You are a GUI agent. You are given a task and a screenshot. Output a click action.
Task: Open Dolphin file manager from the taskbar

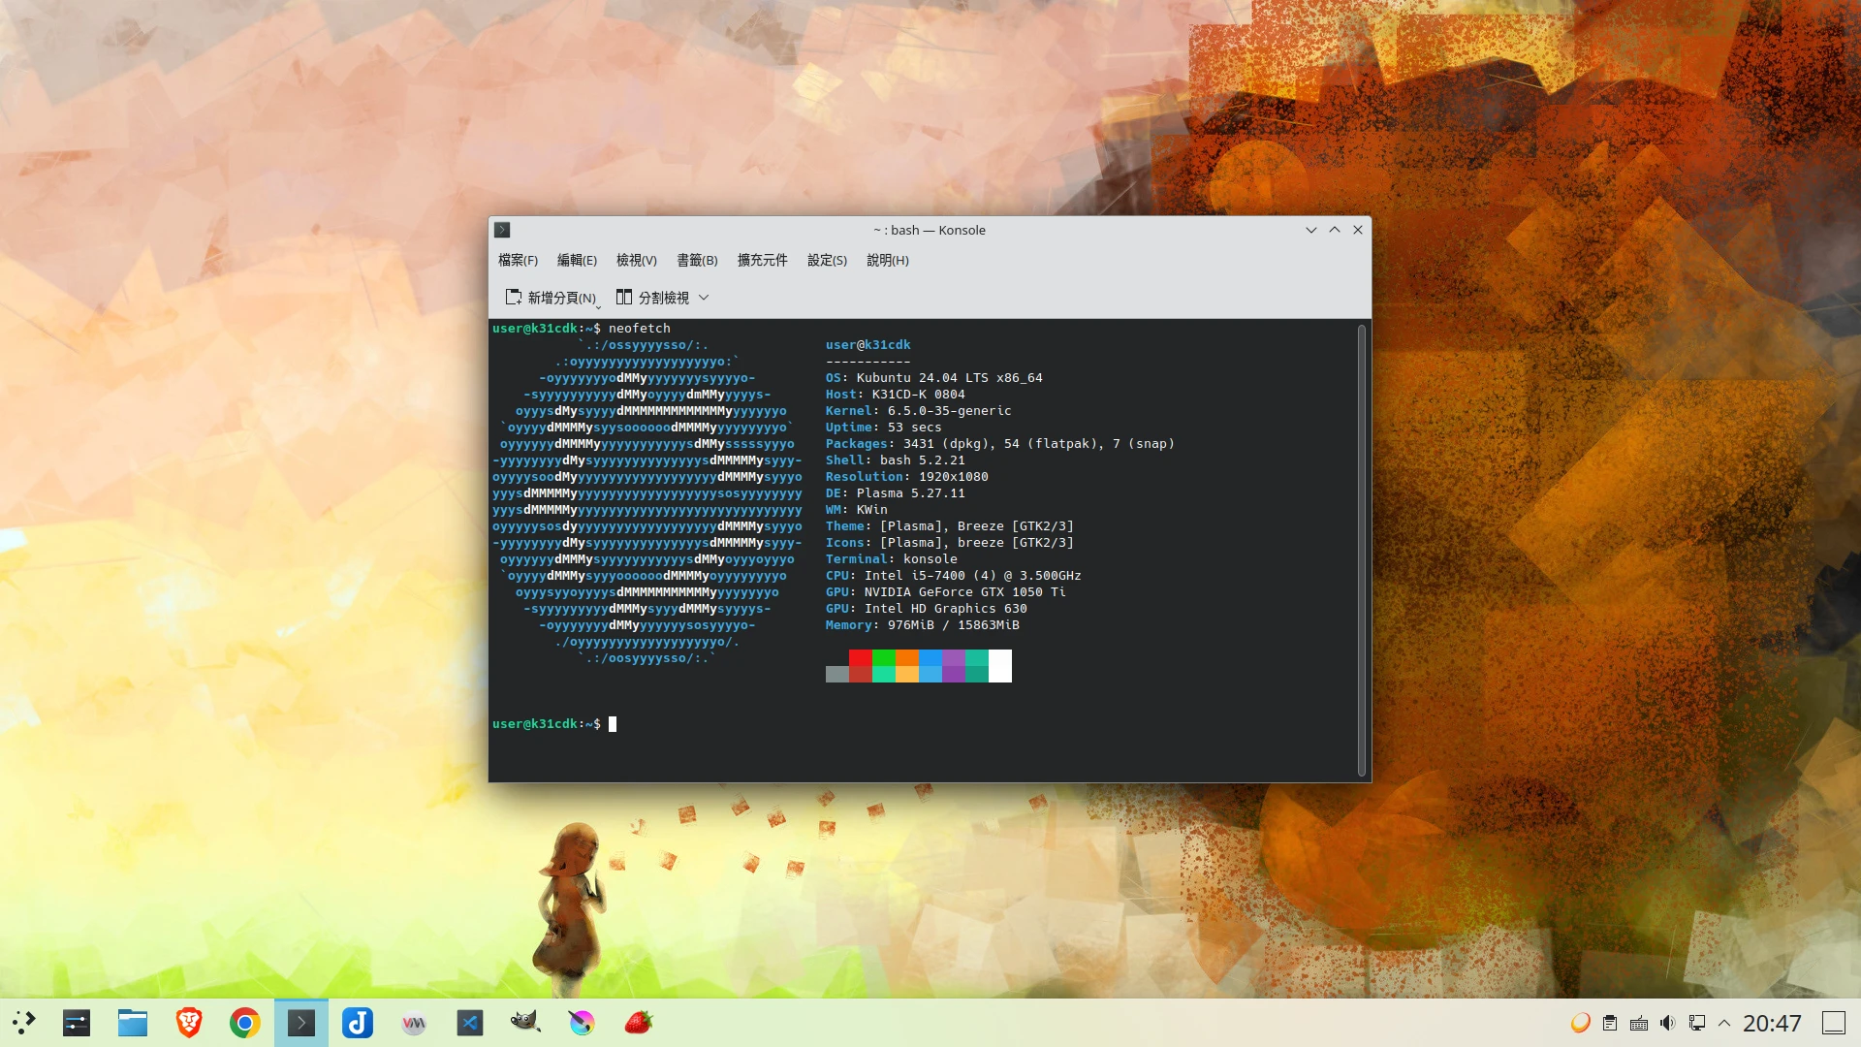[x=133, y=1023]
